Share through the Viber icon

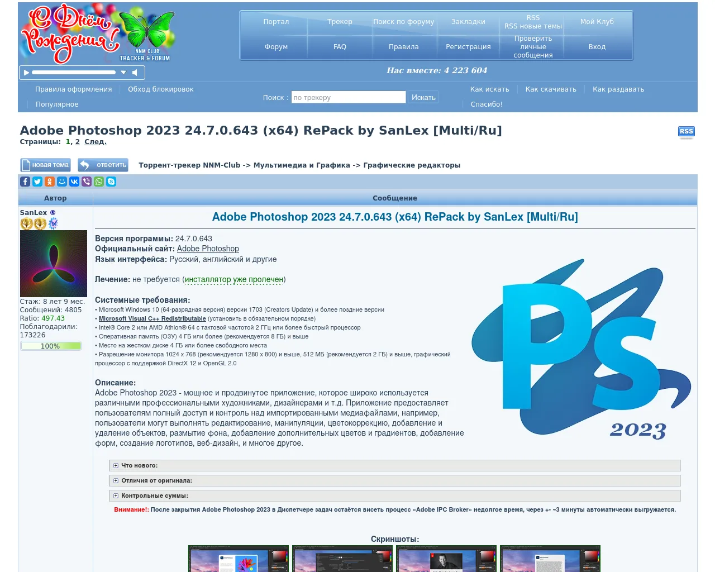pos(87,182)
